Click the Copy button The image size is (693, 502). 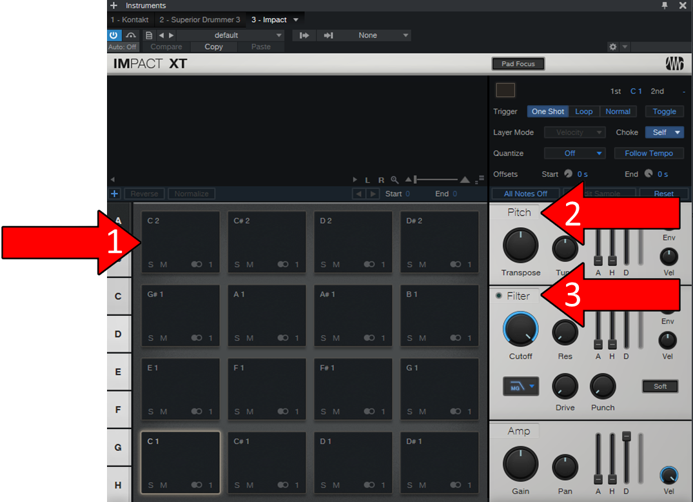[x=213, y=47]
